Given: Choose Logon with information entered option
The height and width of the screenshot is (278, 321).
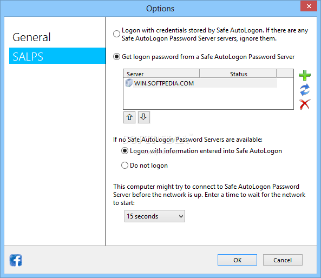Looking at the screenshot, I should click(125, 151).
